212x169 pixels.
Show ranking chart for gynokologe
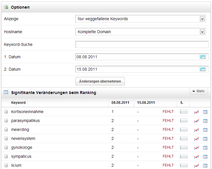click(x=196, y=148)
